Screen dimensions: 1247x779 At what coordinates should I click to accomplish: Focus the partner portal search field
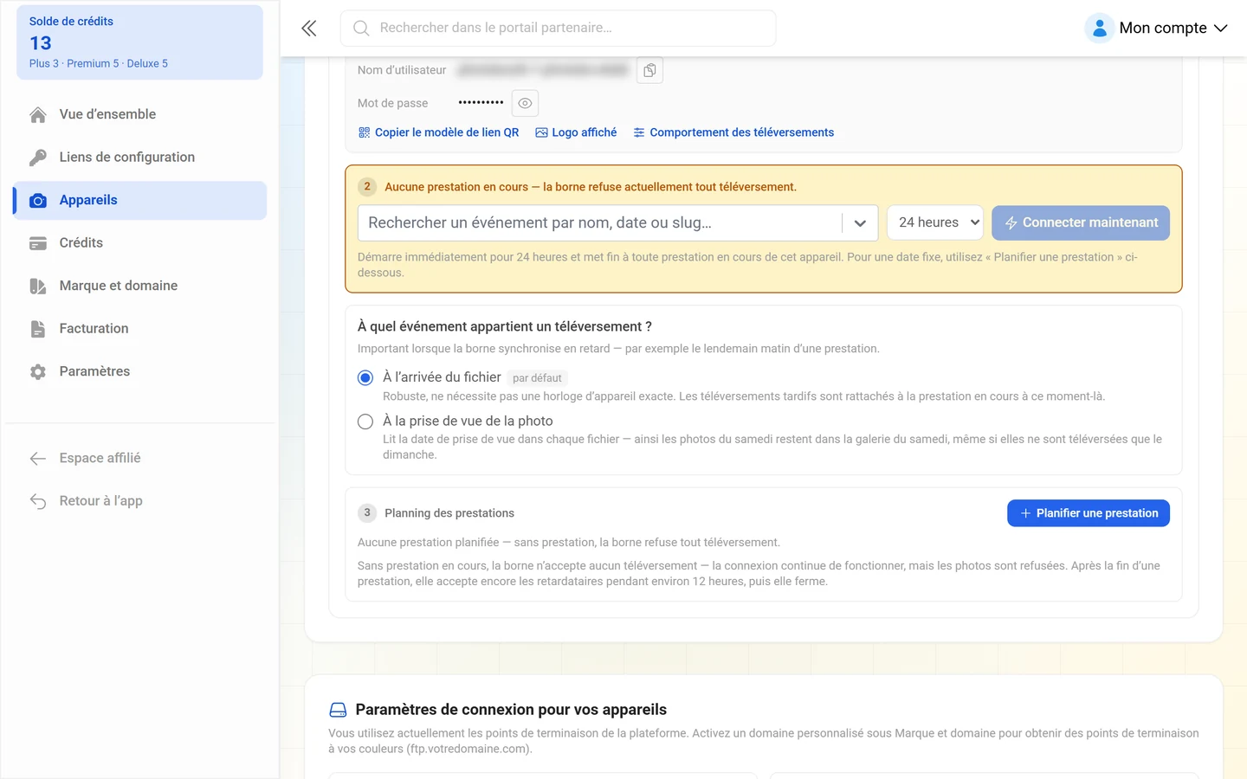(x=558, y=29)
